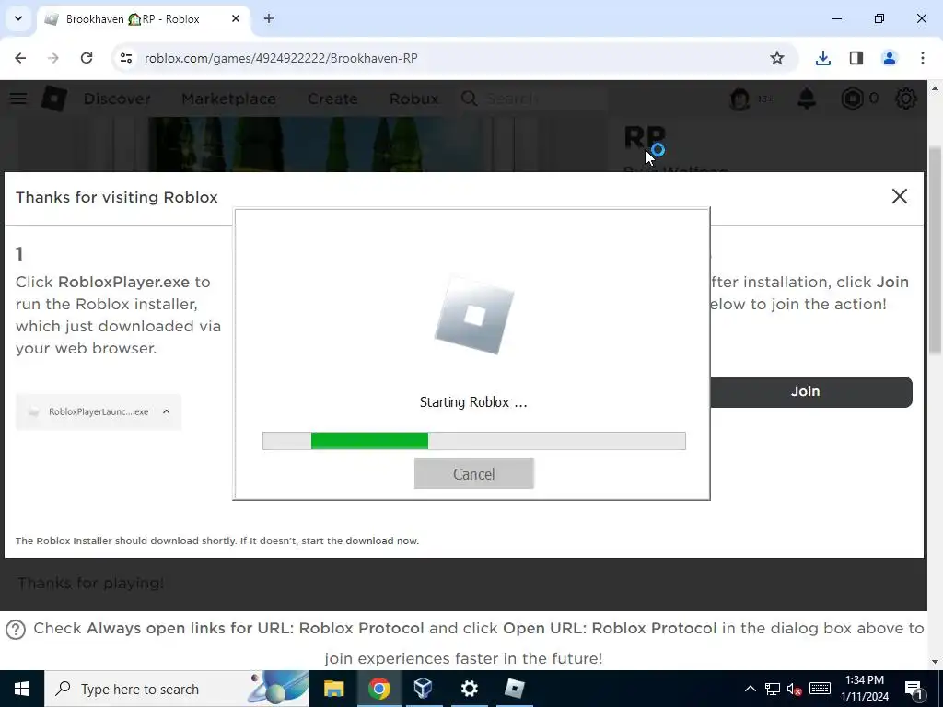The image size is (943, 707).
Task: Open the Robux menu item
Action: 413,99
